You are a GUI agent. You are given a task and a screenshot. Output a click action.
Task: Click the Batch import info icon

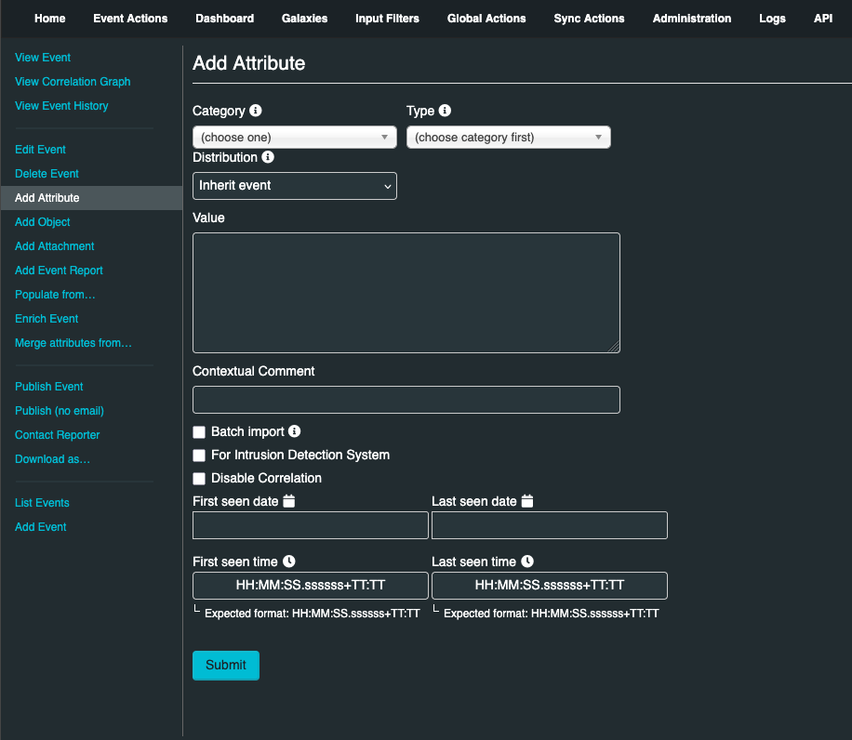coord(295,431)
